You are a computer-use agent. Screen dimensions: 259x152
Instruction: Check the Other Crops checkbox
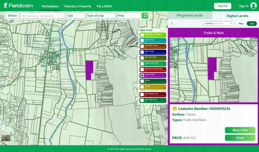[142, 52]
